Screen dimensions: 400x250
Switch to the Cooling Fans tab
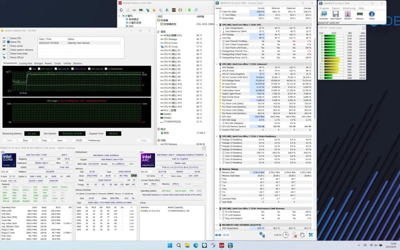pyautogui.click(x=26, y=63)
